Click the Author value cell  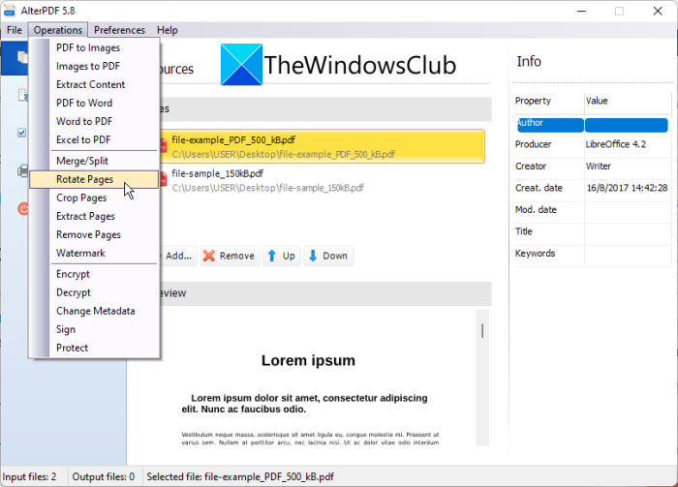pyautogui.click(x=626, y=125)
